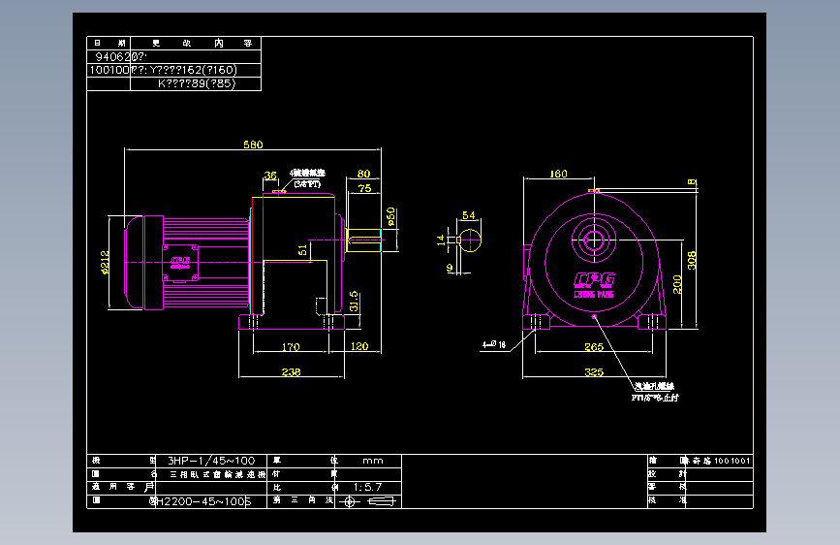The height and width of the screenshot is (545, 840).
Task: Click the 51 dimension text
Action: [302, 250]
